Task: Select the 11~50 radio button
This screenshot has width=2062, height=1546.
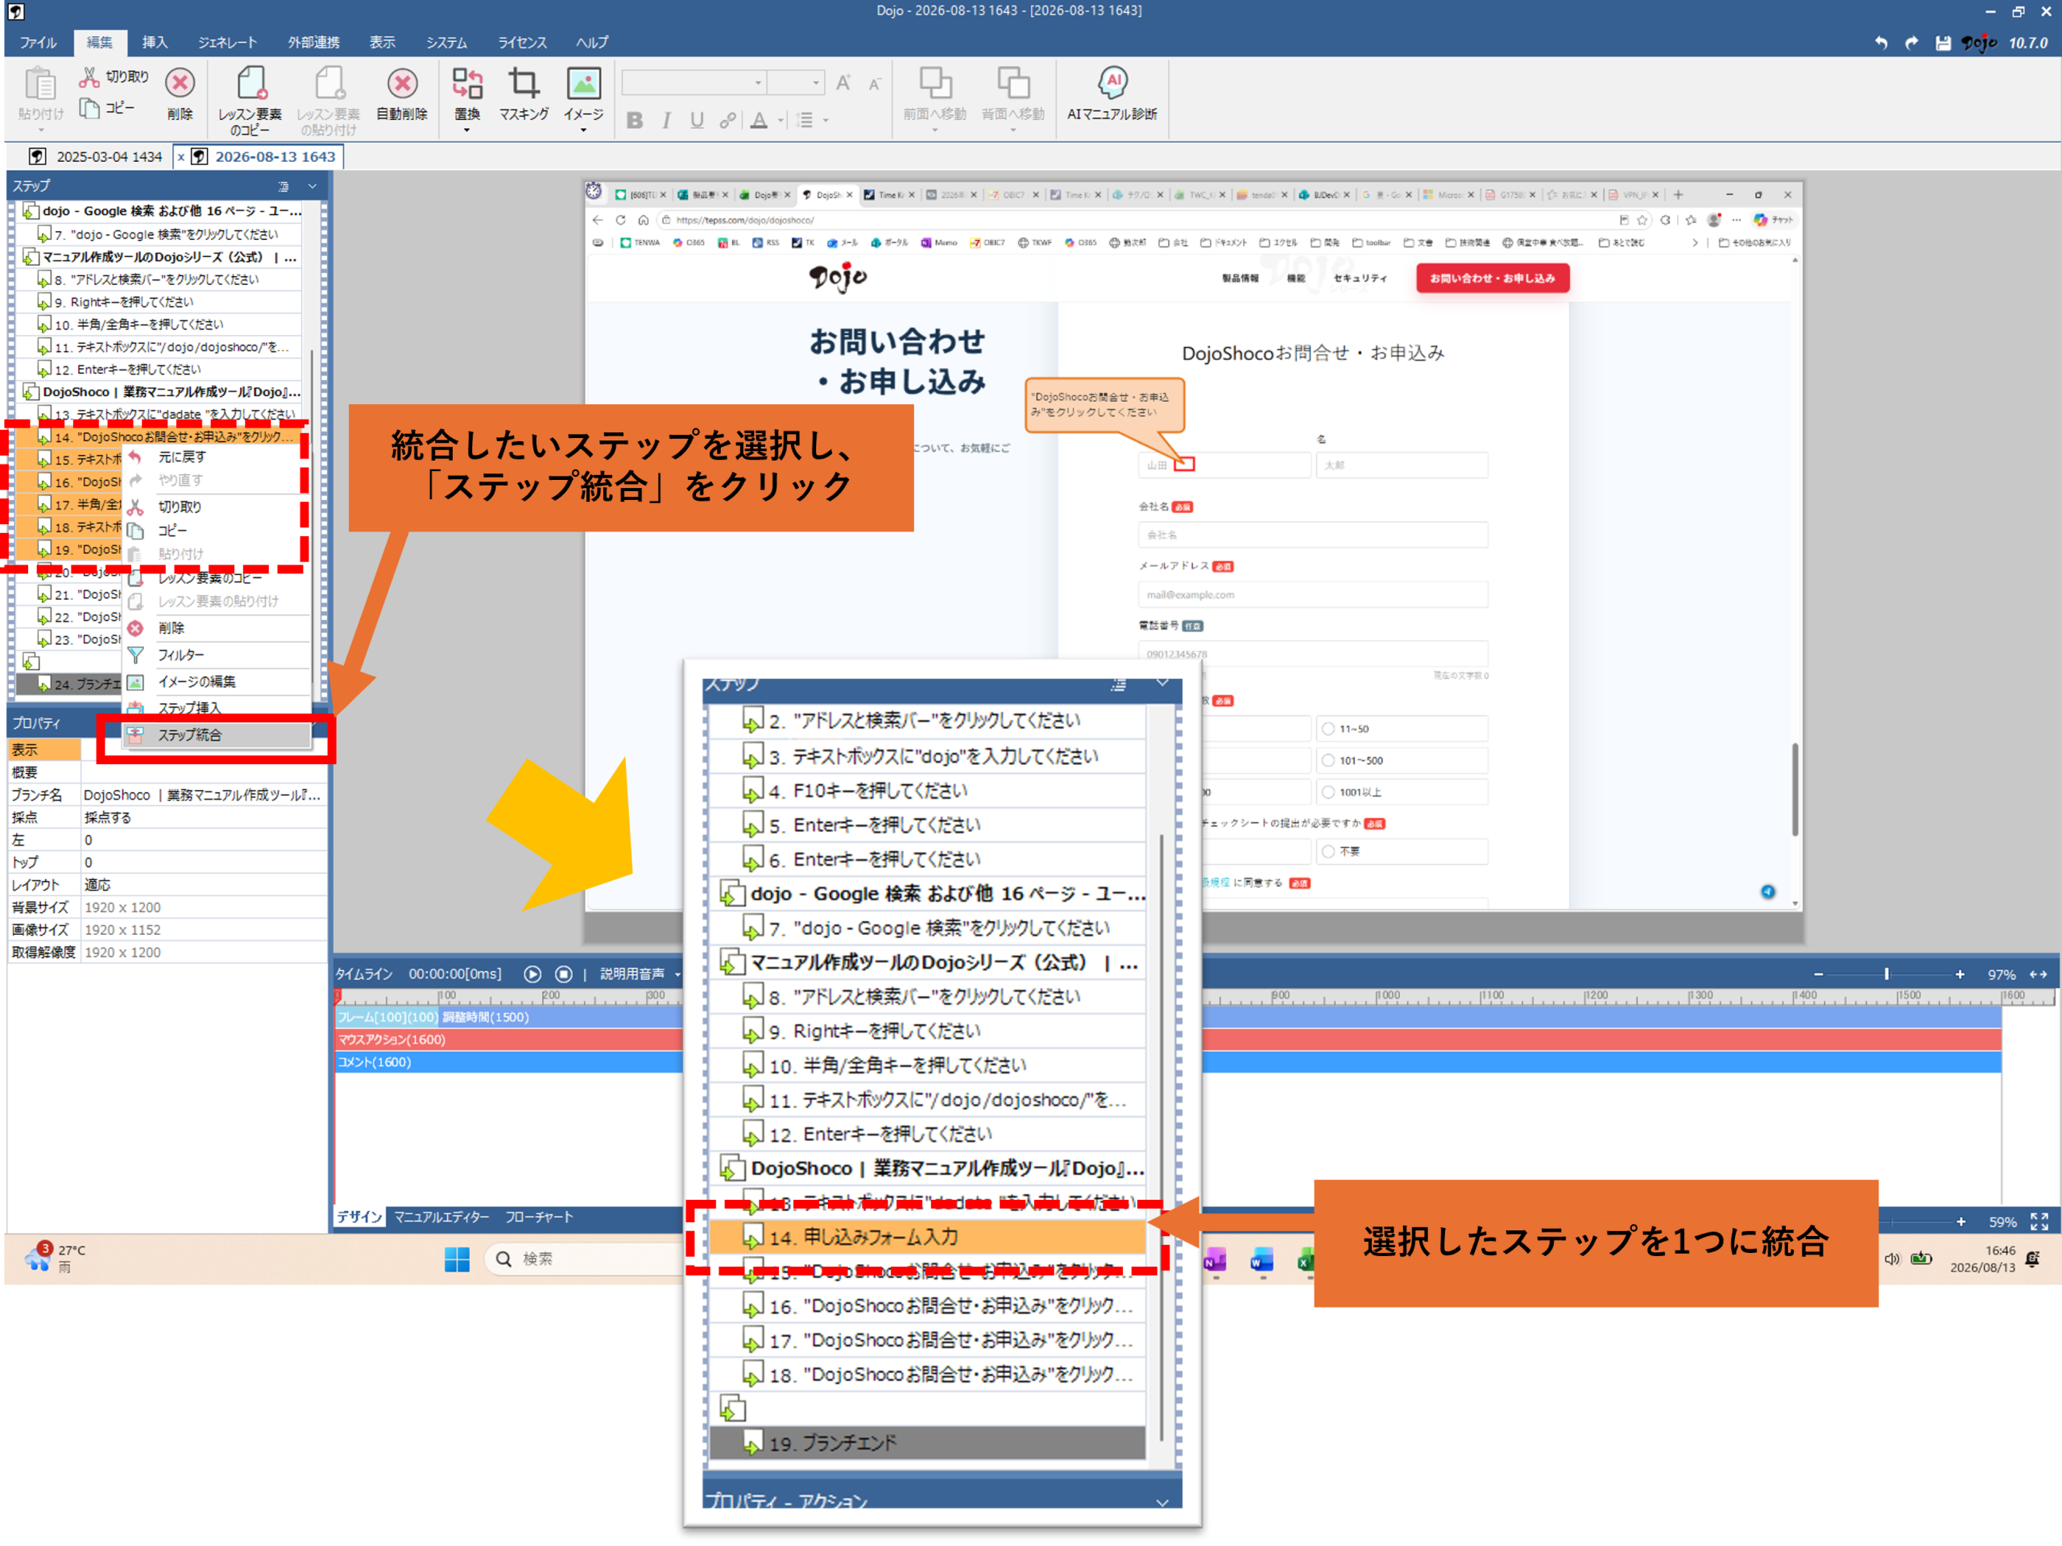Action: [x=1328, y=729]
